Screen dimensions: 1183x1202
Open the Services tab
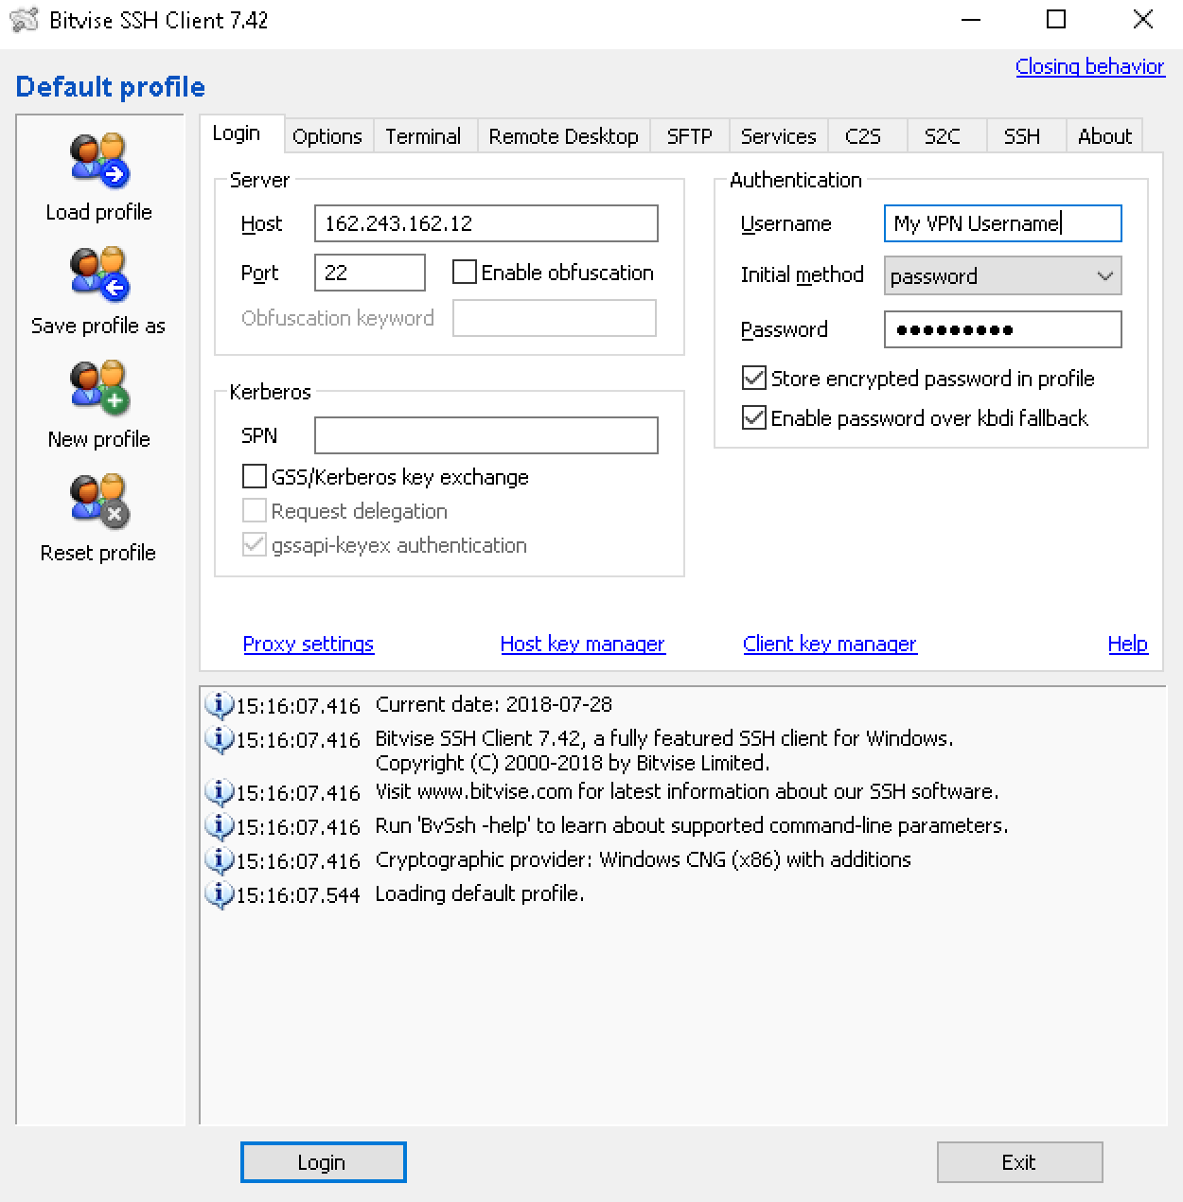(x=778, y=136)
